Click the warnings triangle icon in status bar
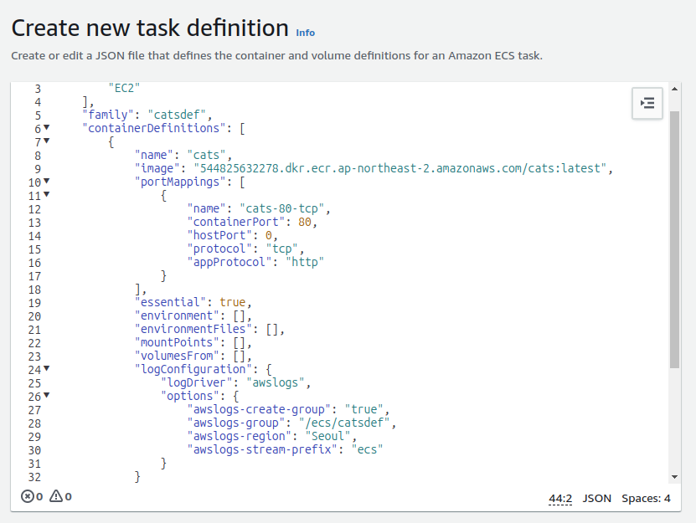 coord(56,496)
